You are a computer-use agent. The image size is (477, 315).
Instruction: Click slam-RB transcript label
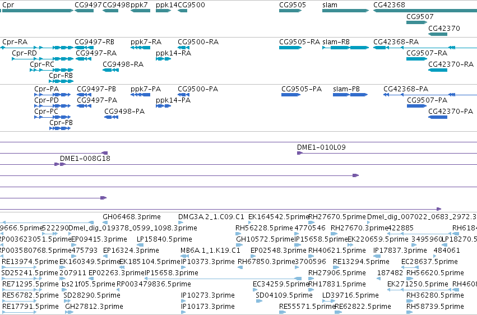[336, 42]
